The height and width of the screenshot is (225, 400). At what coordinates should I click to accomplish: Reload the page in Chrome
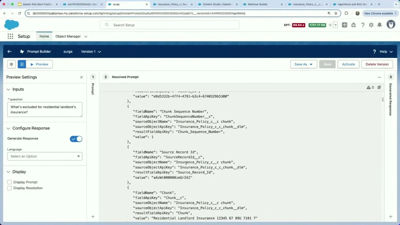19,13
